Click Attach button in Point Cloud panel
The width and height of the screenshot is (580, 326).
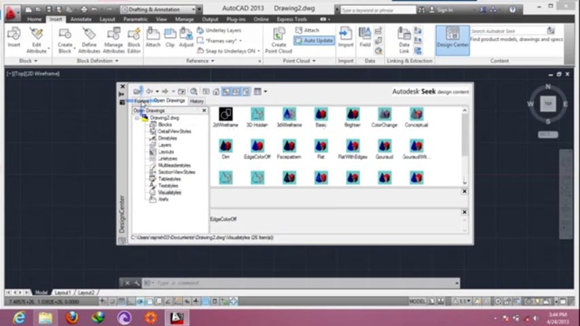pos(307,30)
